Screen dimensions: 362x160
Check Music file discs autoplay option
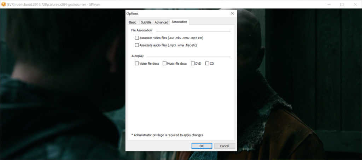(x=165, y=64)
